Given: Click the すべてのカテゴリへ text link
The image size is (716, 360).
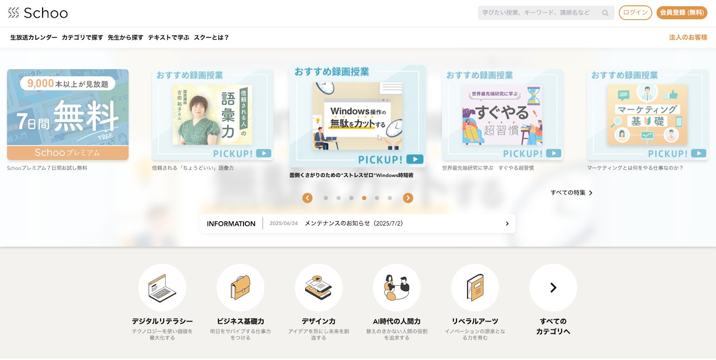Looking at the screenshot, I should coord(553,326).
